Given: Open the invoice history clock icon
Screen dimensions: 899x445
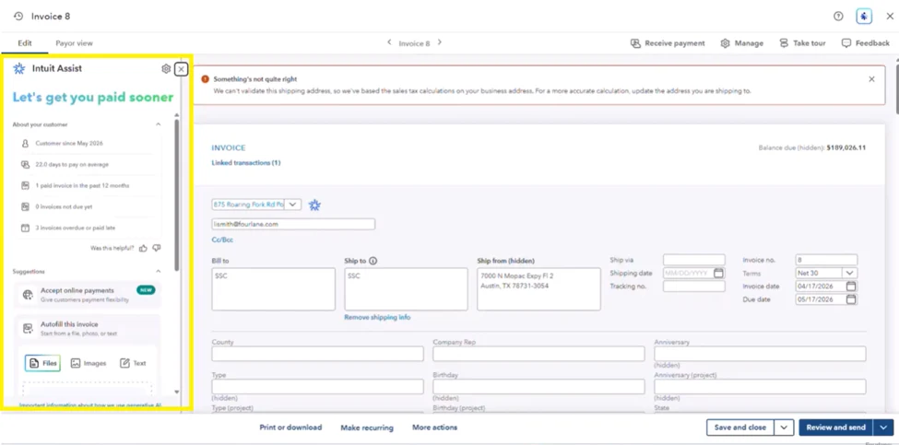Looking at the screenshot, I should (x=18, y=16).
